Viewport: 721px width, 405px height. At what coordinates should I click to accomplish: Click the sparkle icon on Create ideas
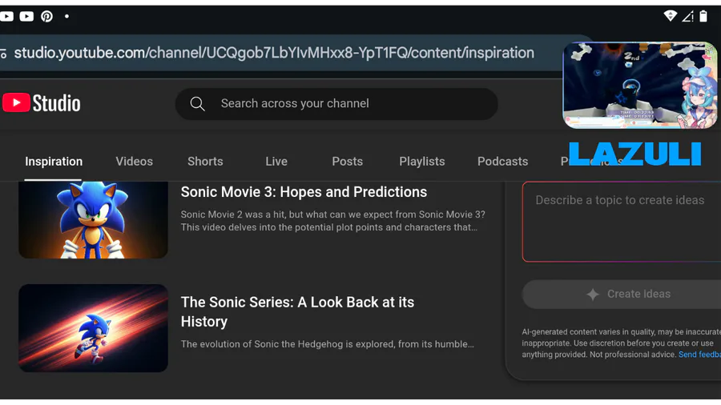593,295
